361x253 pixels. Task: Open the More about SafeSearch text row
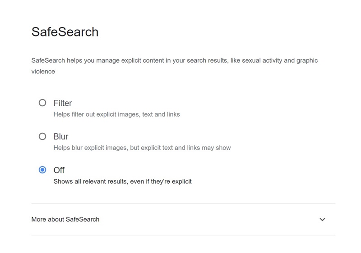point(183,220)
